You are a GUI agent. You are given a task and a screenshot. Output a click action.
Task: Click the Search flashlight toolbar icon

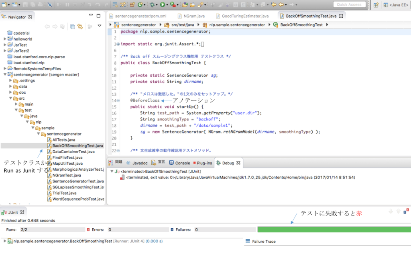[201, 4]
